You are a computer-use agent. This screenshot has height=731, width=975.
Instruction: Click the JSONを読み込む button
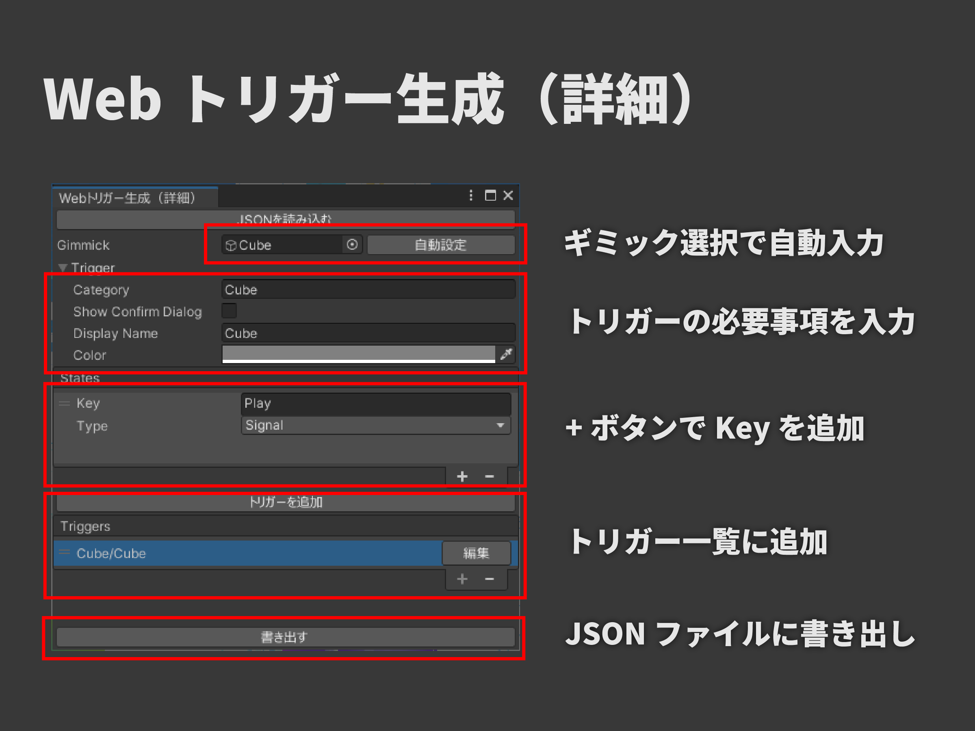pos(286,219)
